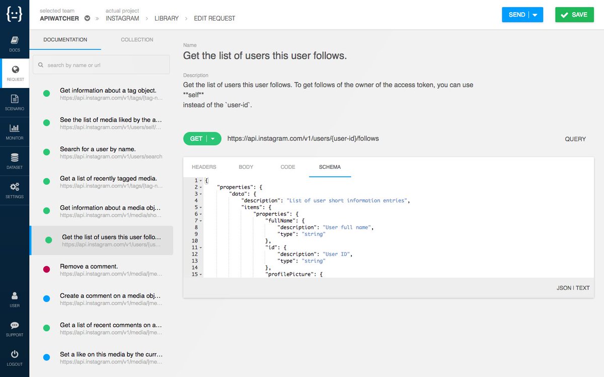Screen dimensions: 604x377
Task: Click the red status dot for Remove a comment
Action: tap(46, 269)
